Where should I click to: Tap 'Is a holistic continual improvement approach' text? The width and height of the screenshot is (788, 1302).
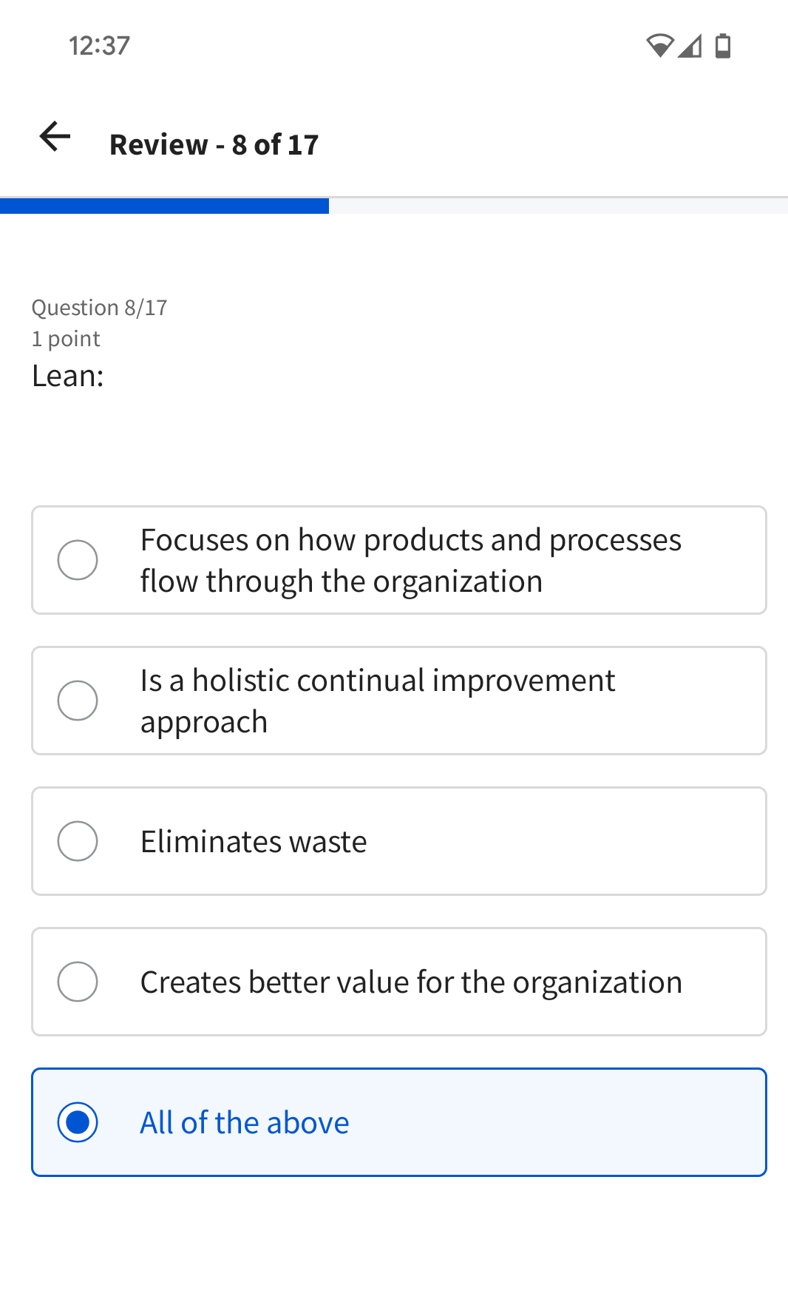tap(377, 701)
